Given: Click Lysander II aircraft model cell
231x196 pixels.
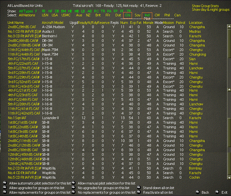Looking at the screenshot, I should pos(50,118).
